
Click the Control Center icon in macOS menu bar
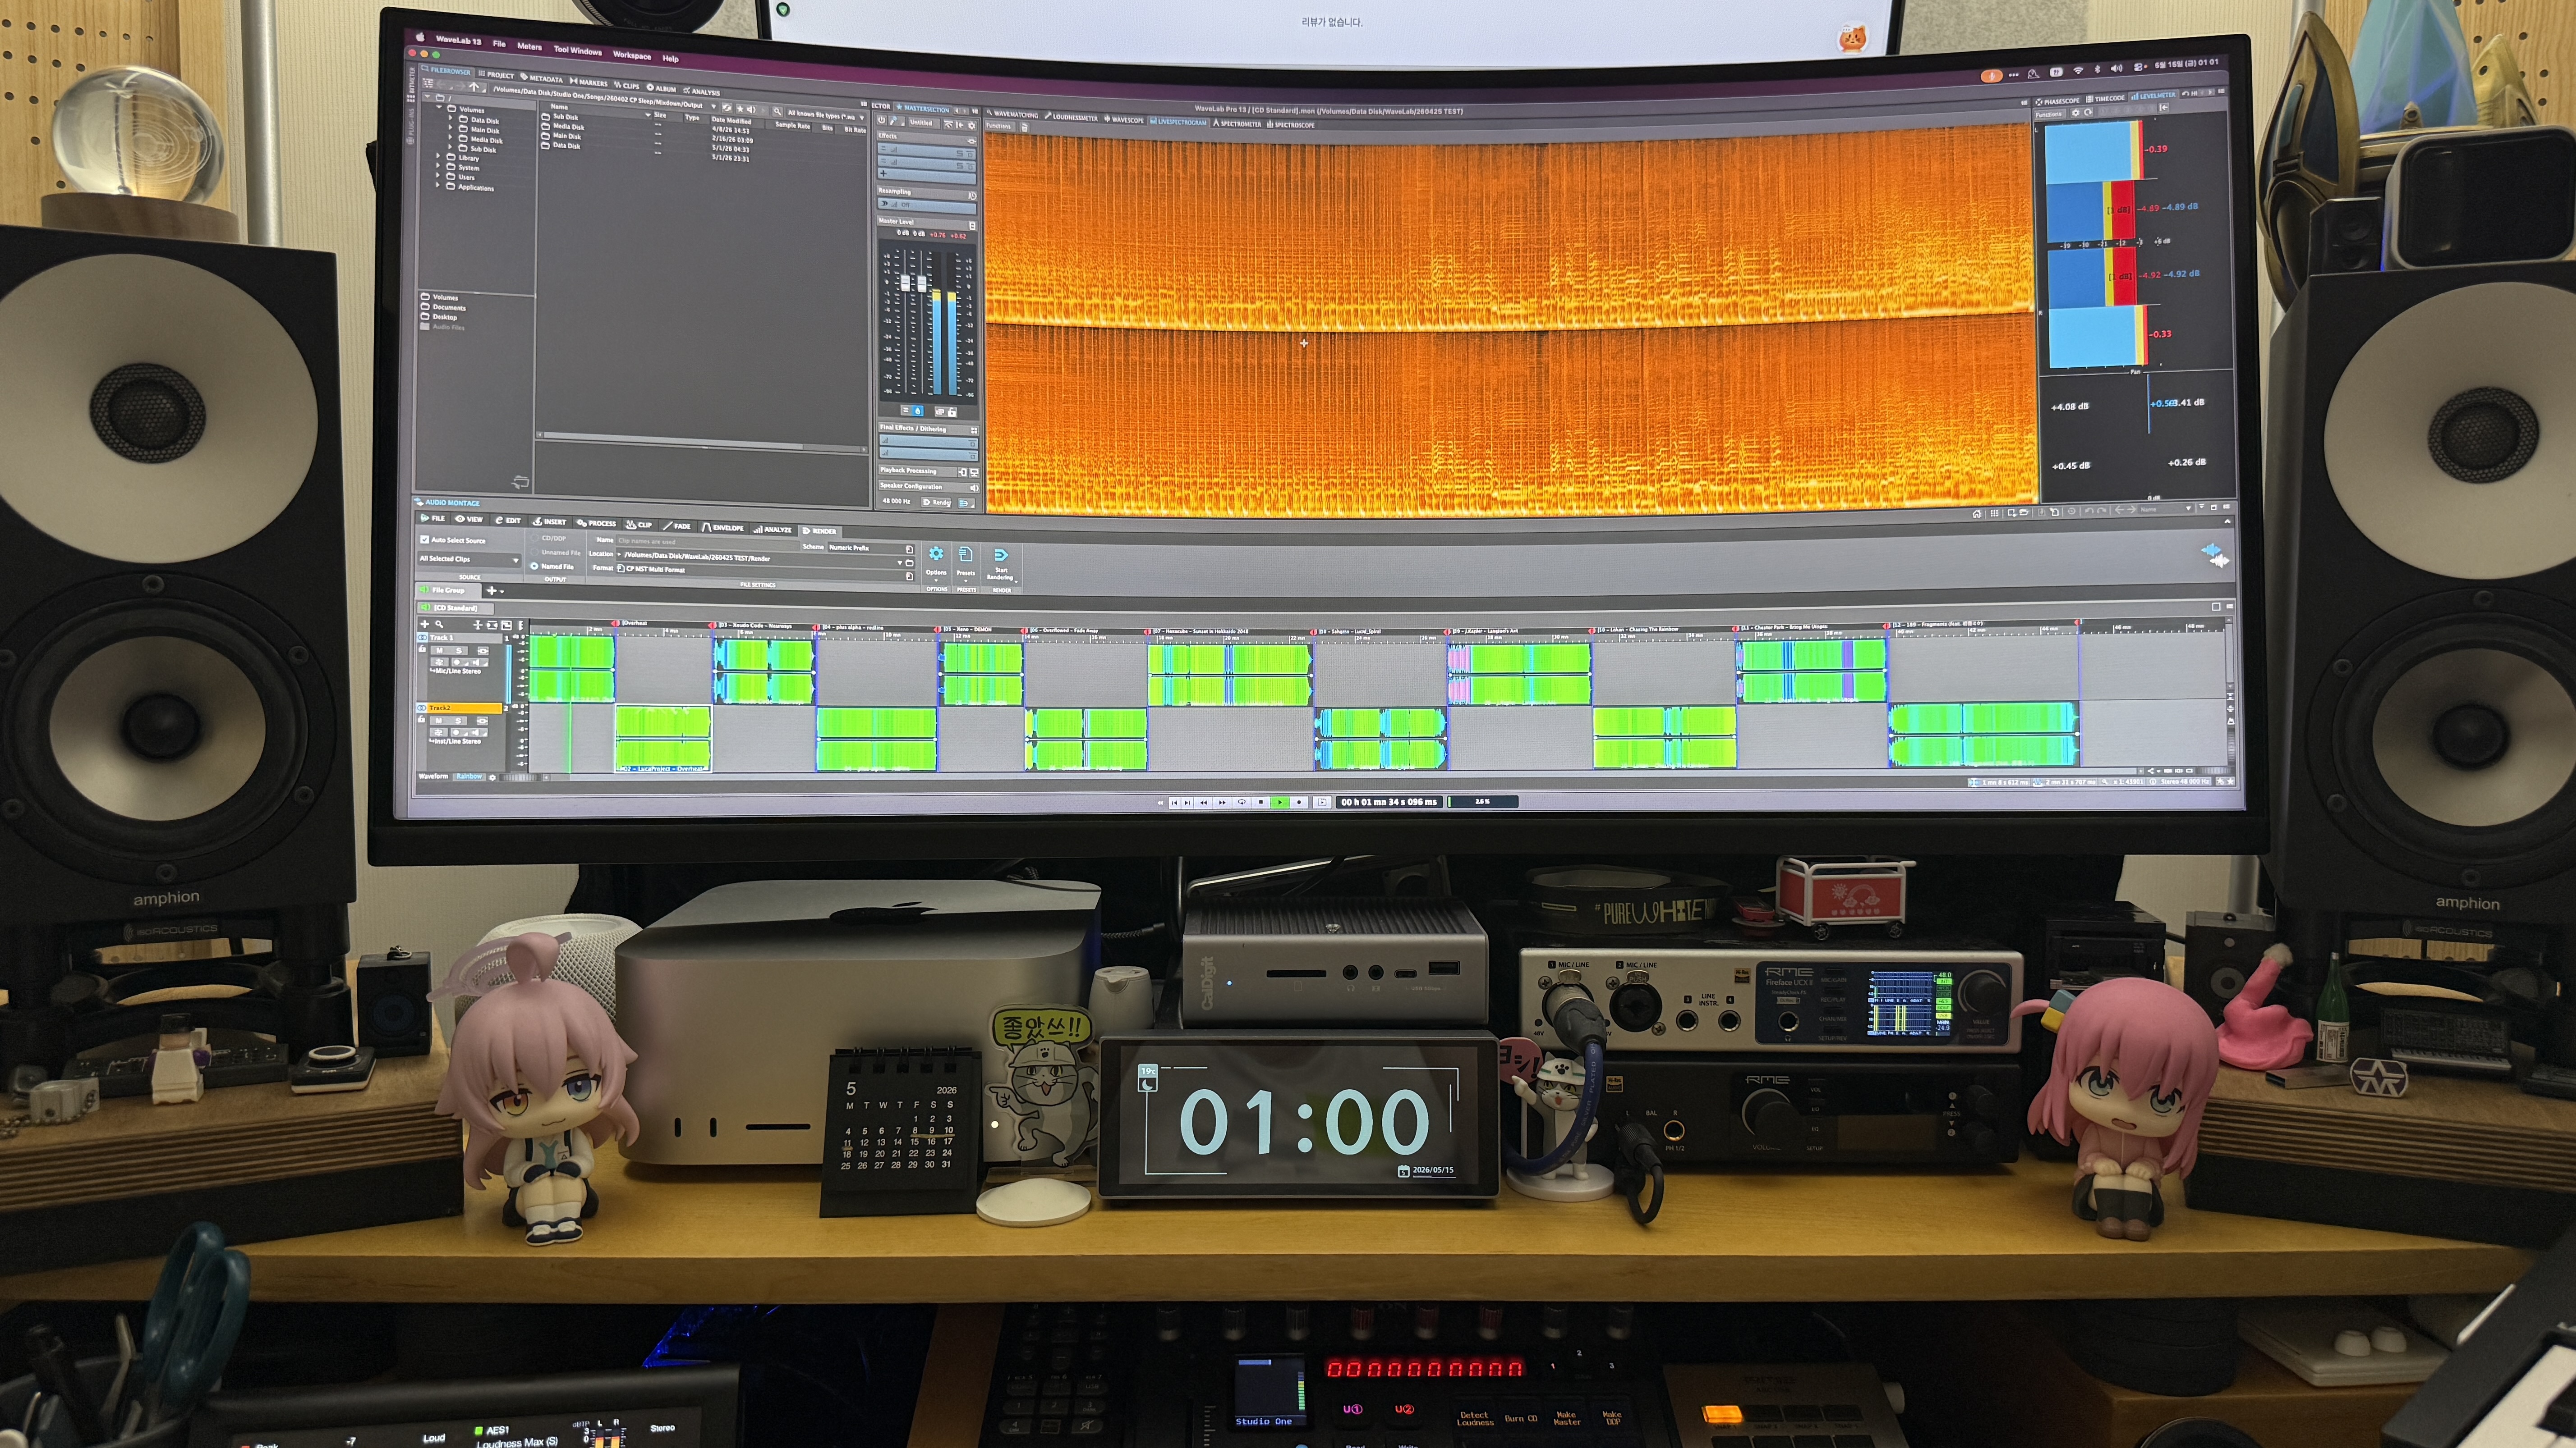[2139, 67]
